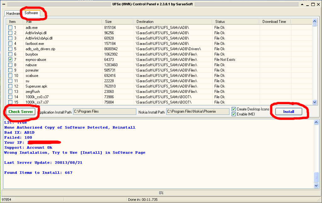This screenshot has height=203, width=322.
Task: Tick checkbox for item 5 adb_usb_drivers.zip
Action: 10,49
